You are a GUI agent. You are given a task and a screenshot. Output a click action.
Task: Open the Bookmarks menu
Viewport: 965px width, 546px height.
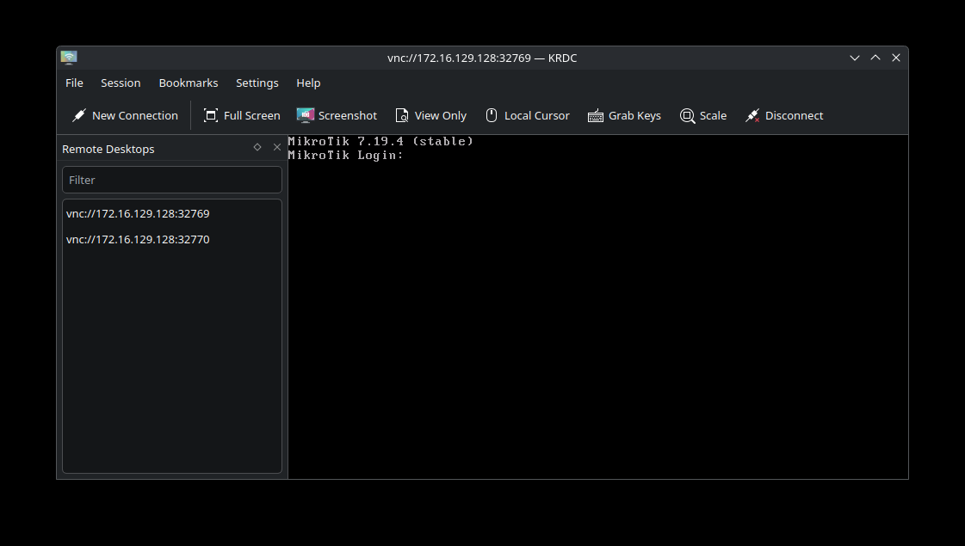[x=189, y=83]
